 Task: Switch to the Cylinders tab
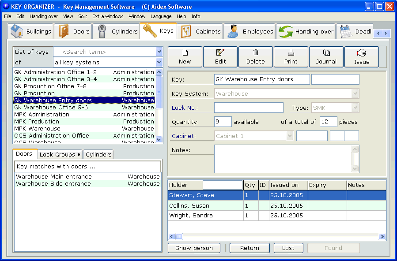click(98, 154)
